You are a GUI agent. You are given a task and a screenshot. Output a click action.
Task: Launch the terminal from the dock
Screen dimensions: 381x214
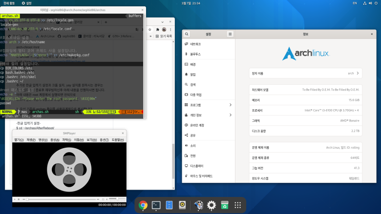click(x=156, y=205)
